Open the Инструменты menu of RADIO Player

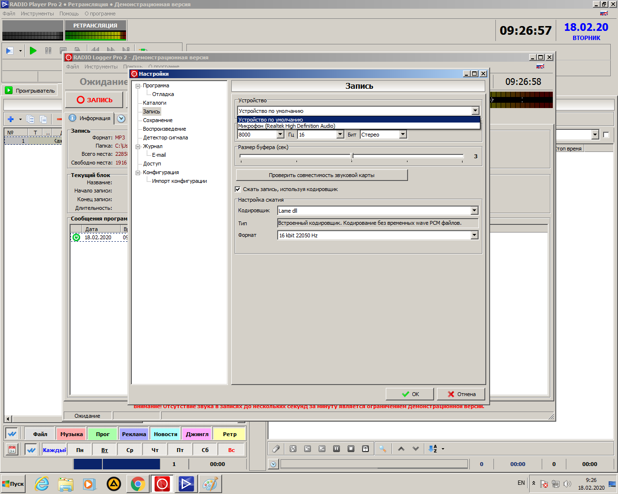(x=37, y=14)
